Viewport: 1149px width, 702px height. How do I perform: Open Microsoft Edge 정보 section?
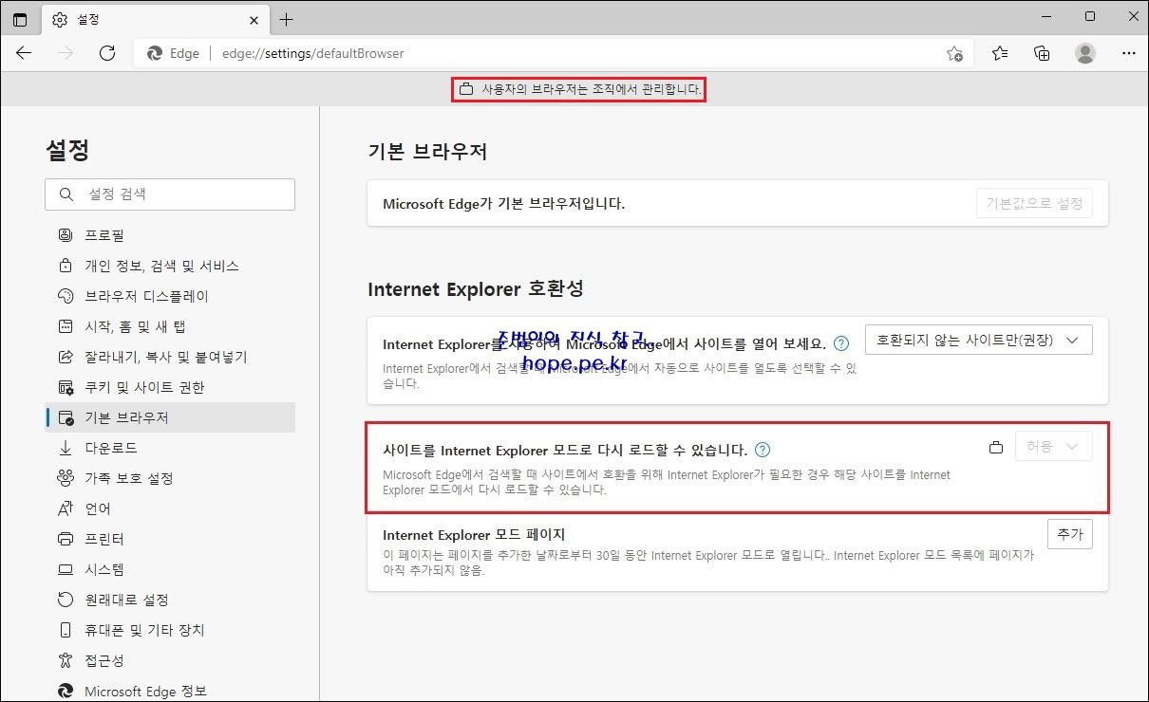(170, 691)
